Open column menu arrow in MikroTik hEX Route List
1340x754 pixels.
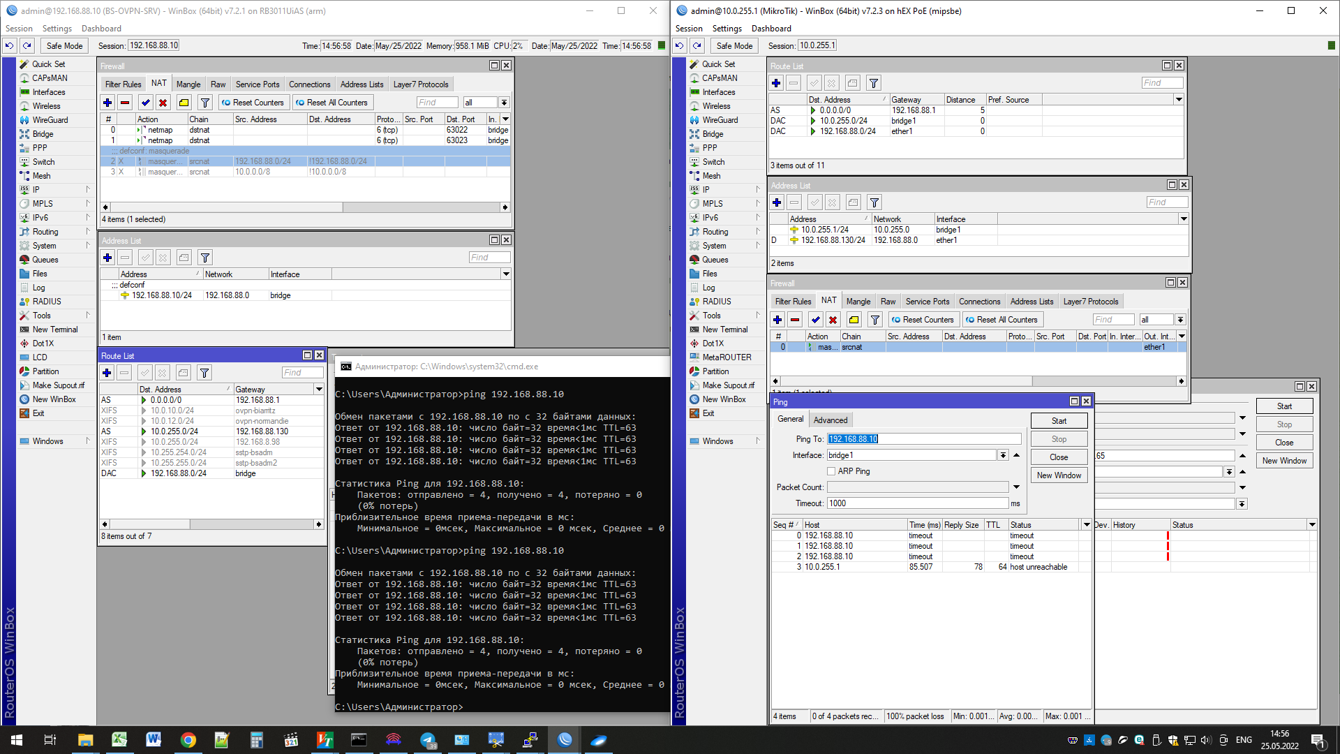(x=1179, y=100)
